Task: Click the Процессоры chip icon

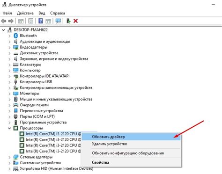Action: click(x=16, y=128)
